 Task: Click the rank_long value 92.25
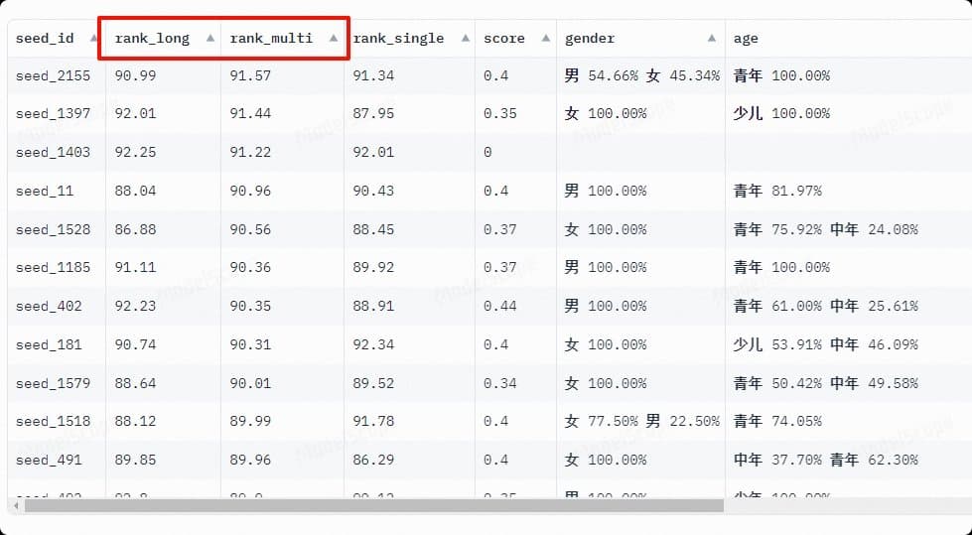(x=135, y=152)
